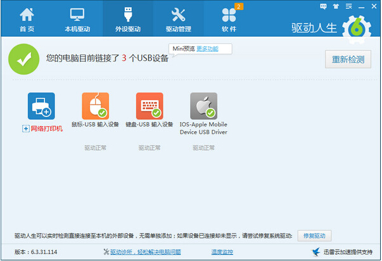Screen dimensions: 382x261
Task: Open the 首页 home tab
Action: [27, 20]
